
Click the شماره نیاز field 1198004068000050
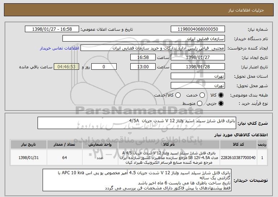[198, 29]
